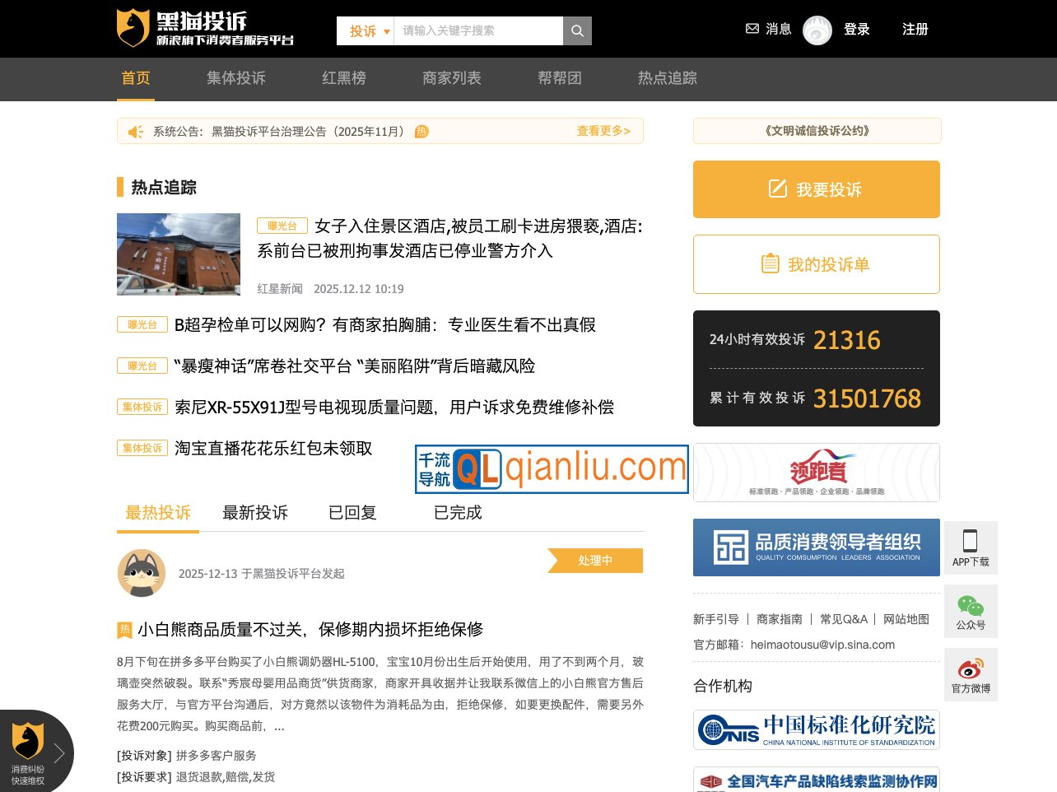This screenshot has height=792, width=1057.
Task: Click the 中国标准化研究院 partner banner
Action: pos(816,729)
